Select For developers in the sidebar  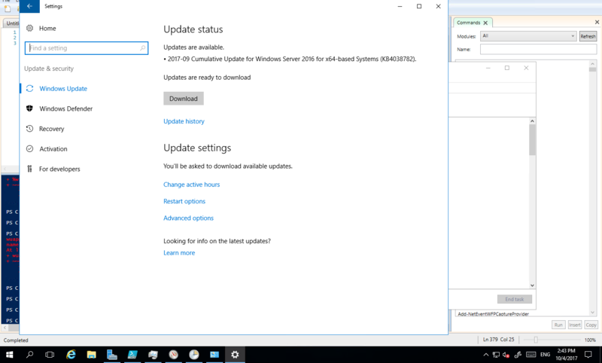coord(59,169)
